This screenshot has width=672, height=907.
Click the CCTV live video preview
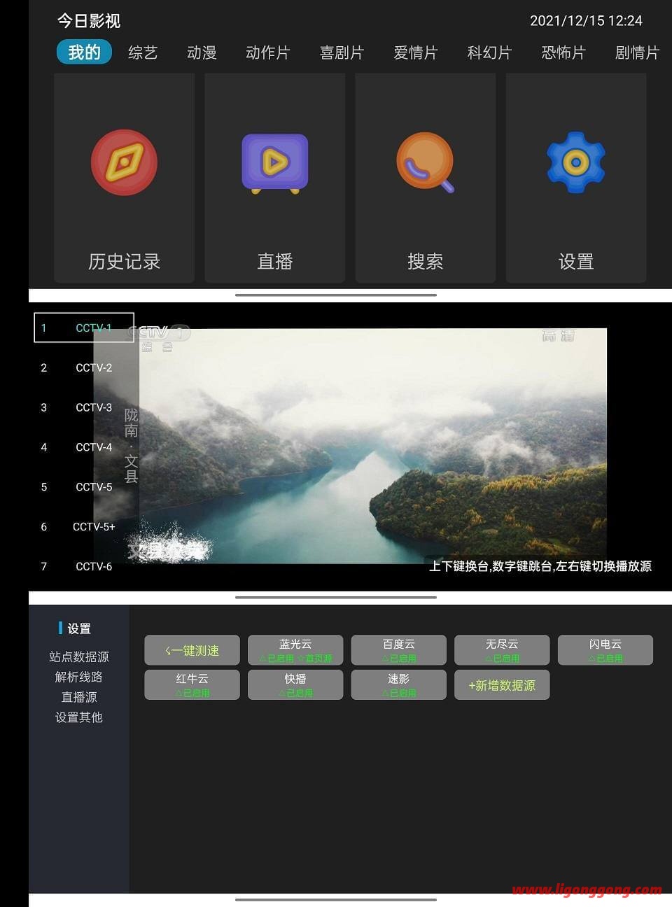371,446
